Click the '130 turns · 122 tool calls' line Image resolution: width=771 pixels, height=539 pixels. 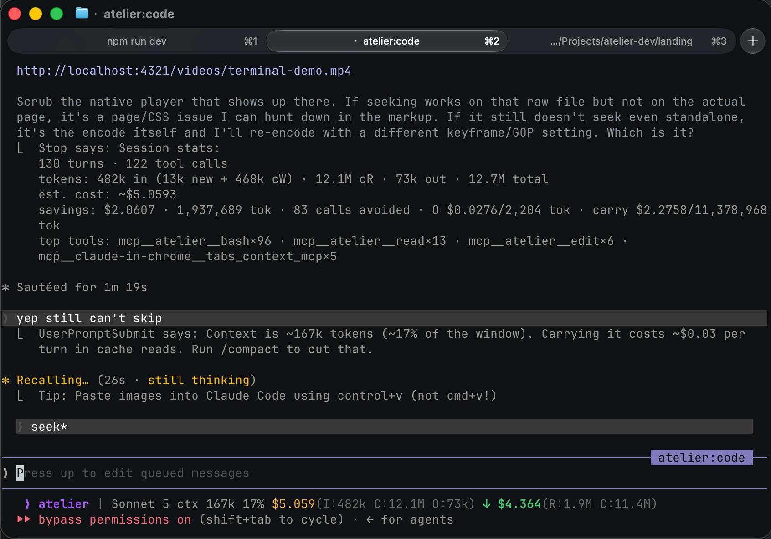pyautogui.click(x=133, y=163)
